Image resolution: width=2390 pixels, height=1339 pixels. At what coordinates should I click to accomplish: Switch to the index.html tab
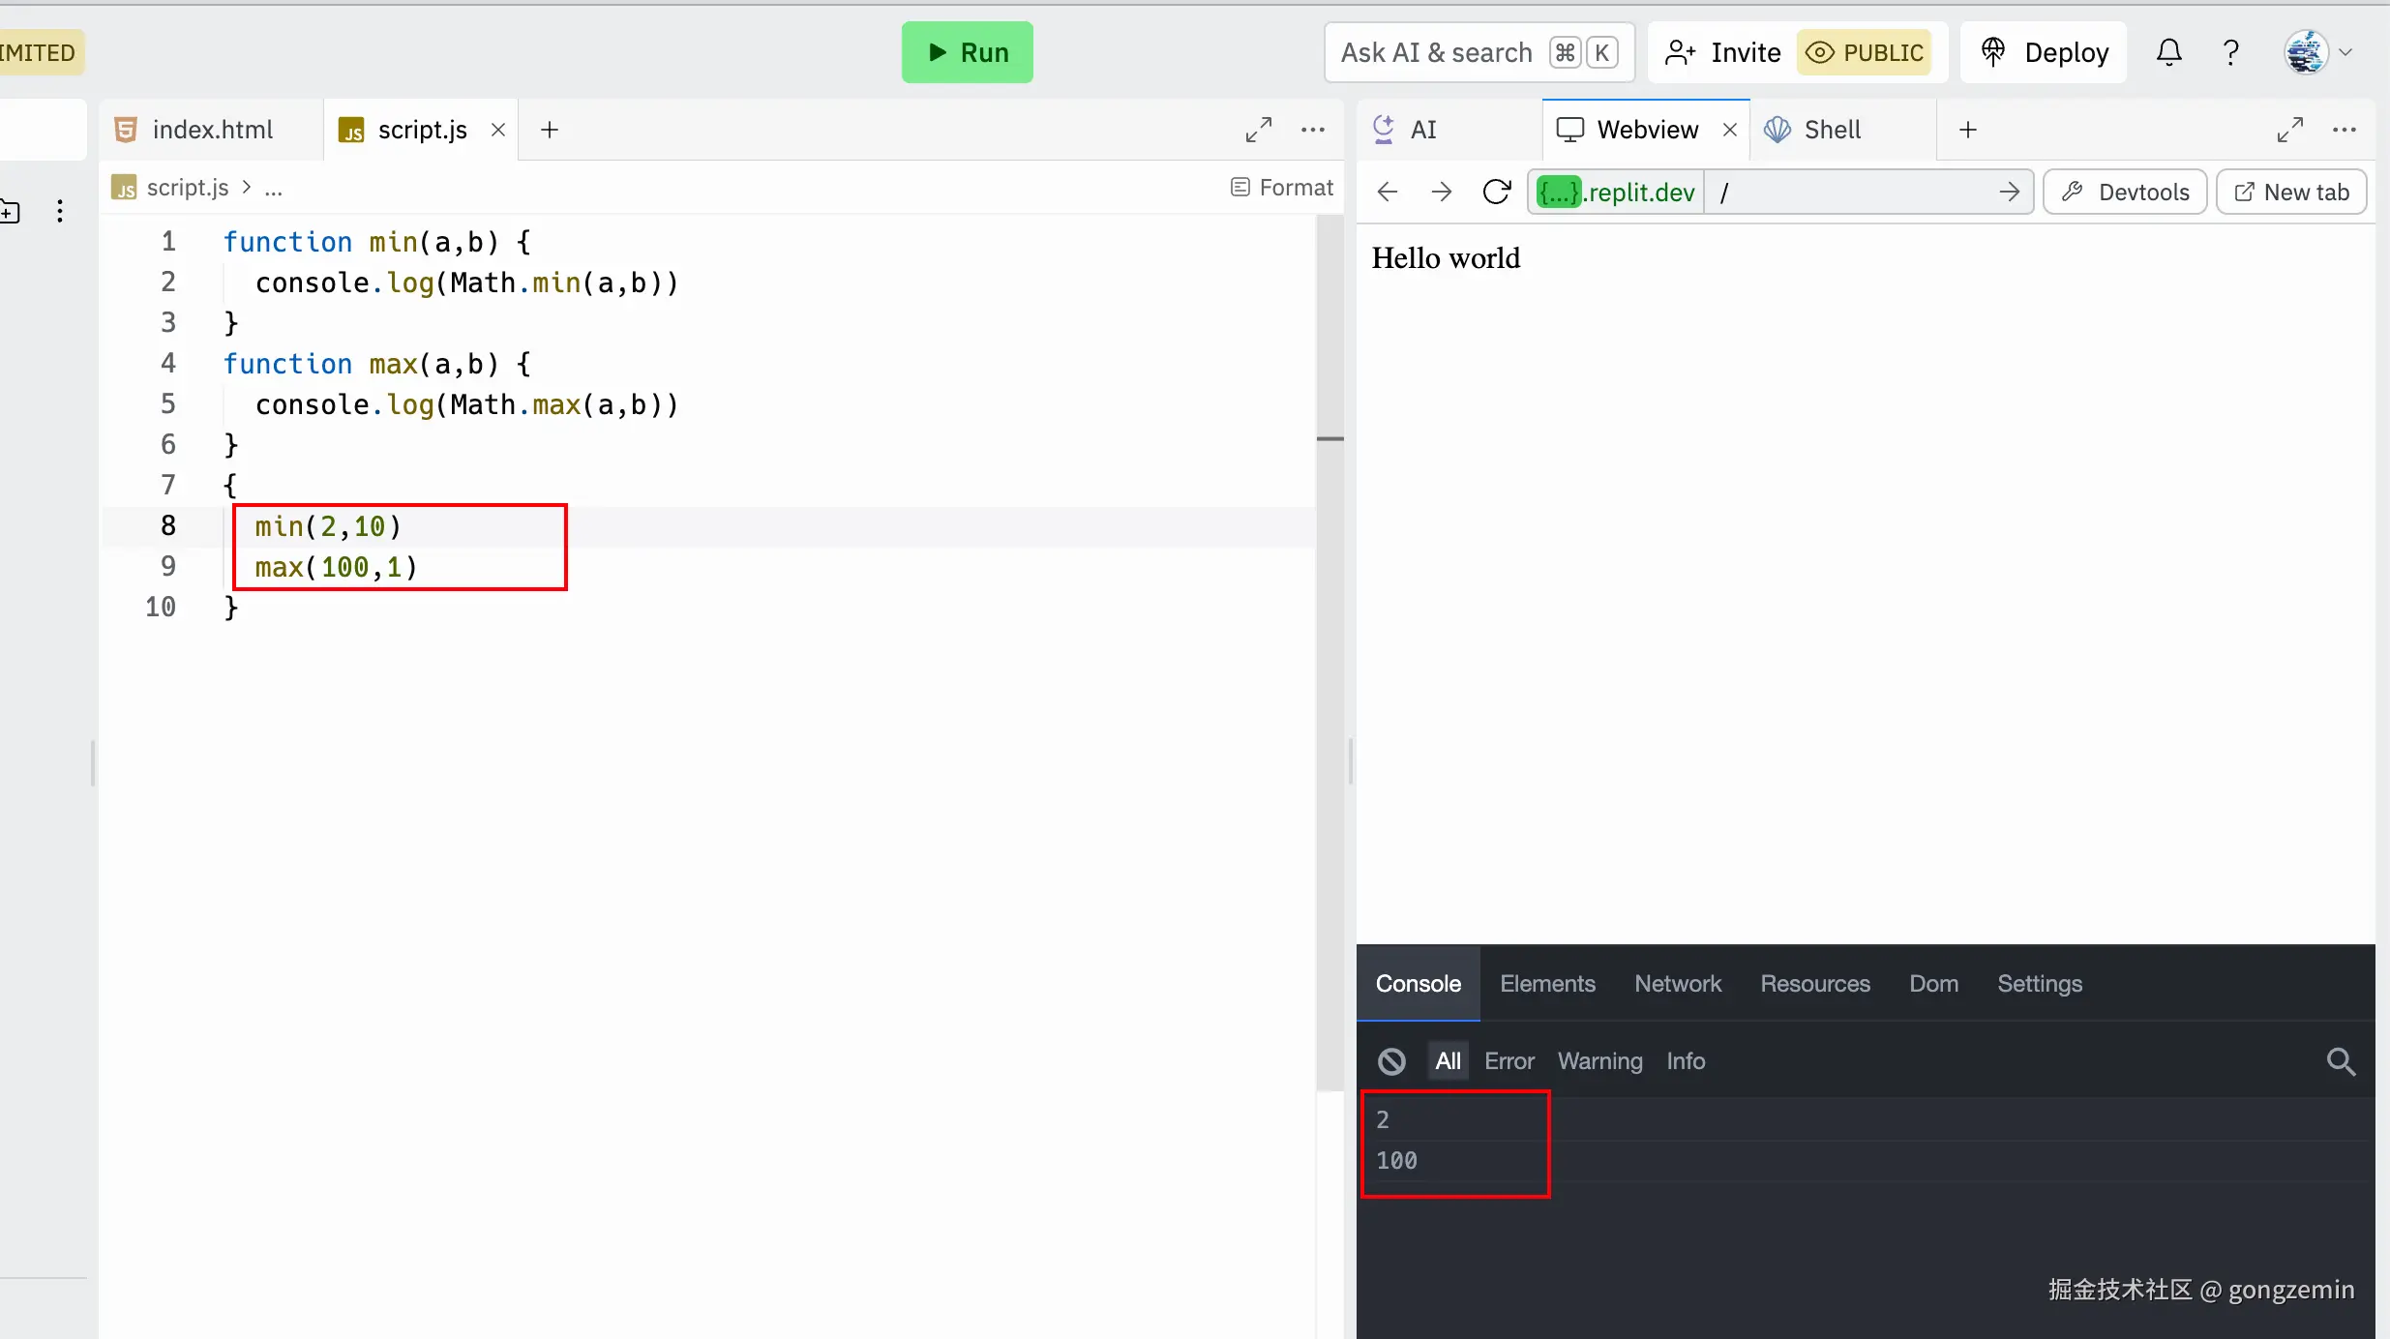(212, 130)
